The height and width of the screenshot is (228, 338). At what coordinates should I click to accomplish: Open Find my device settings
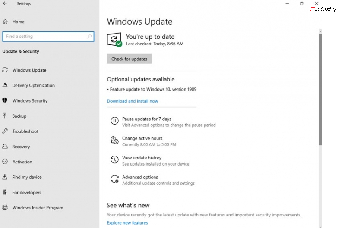click(27, 177)
